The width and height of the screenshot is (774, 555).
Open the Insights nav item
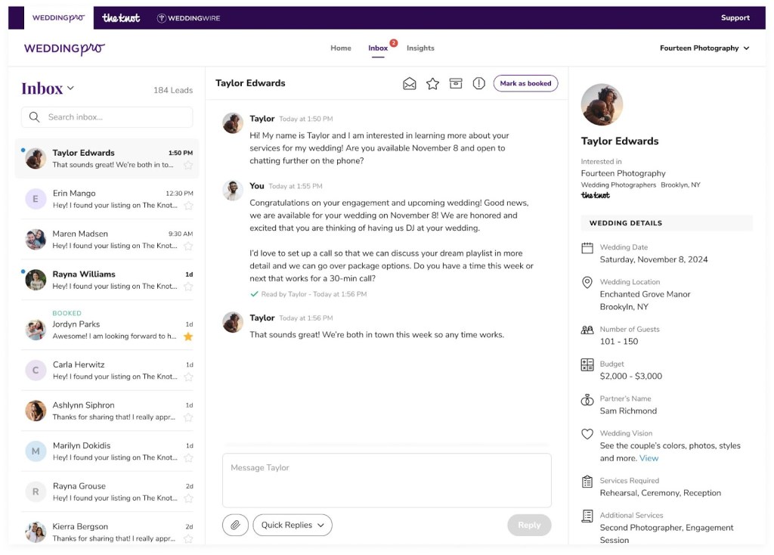420,48
